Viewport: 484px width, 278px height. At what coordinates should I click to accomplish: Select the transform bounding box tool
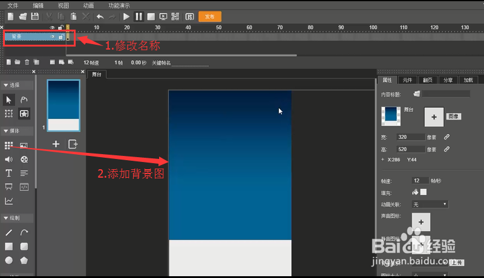click(8, 114)
